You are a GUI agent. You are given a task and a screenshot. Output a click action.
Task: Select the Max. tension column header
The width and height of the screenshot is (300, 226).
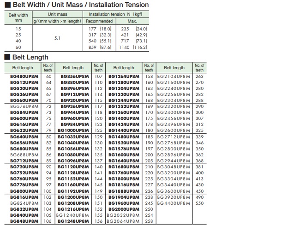[132, 21]
